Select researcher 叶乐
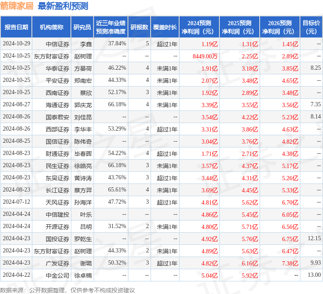The height and width of the screenshot is (294, 323). (x=86, y=214)
